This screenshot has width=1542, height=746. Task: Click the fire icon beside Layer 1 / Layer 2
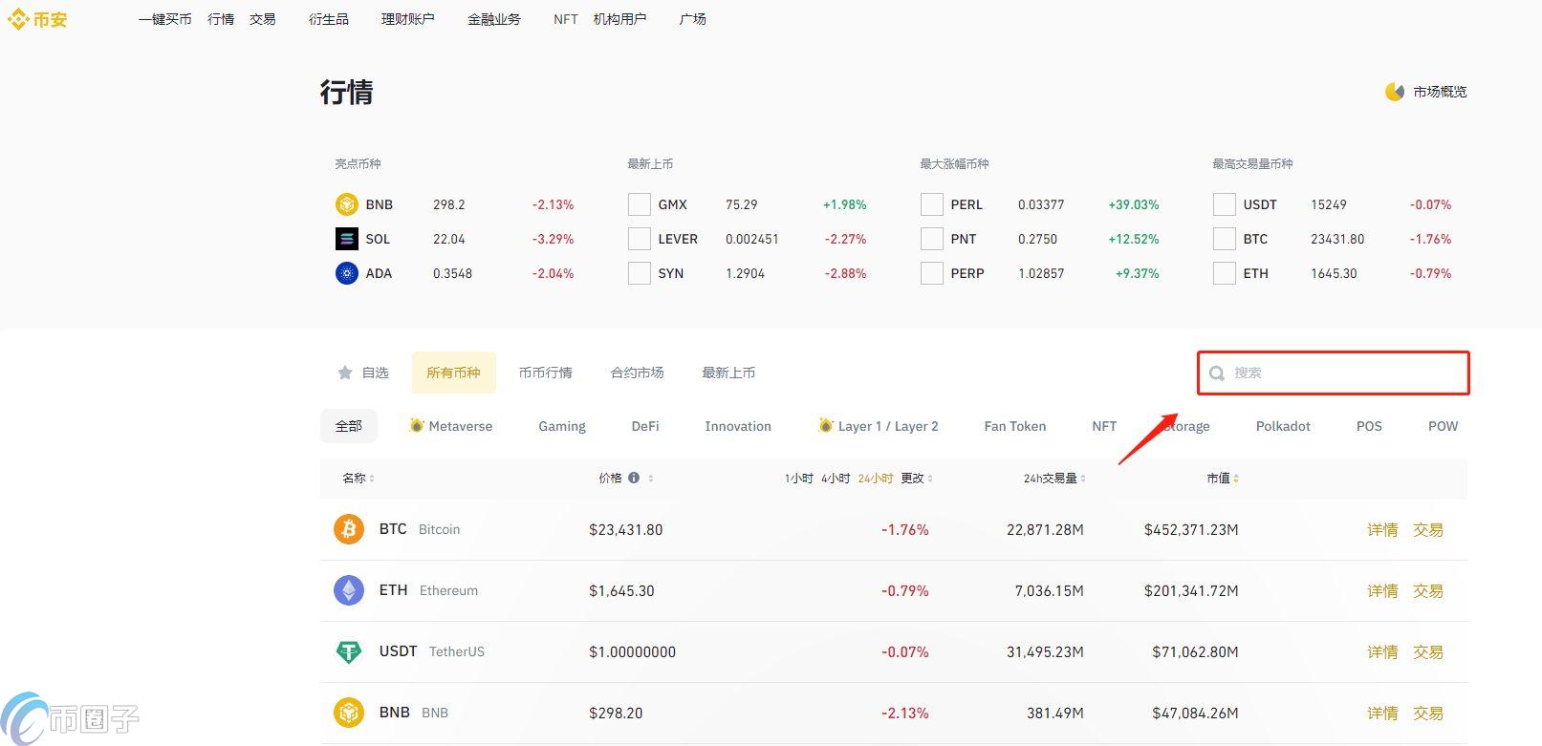(x=826, y=425)
